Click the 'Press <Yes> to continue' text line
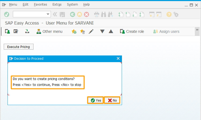 pyautogui.click(x=47, y=85)
